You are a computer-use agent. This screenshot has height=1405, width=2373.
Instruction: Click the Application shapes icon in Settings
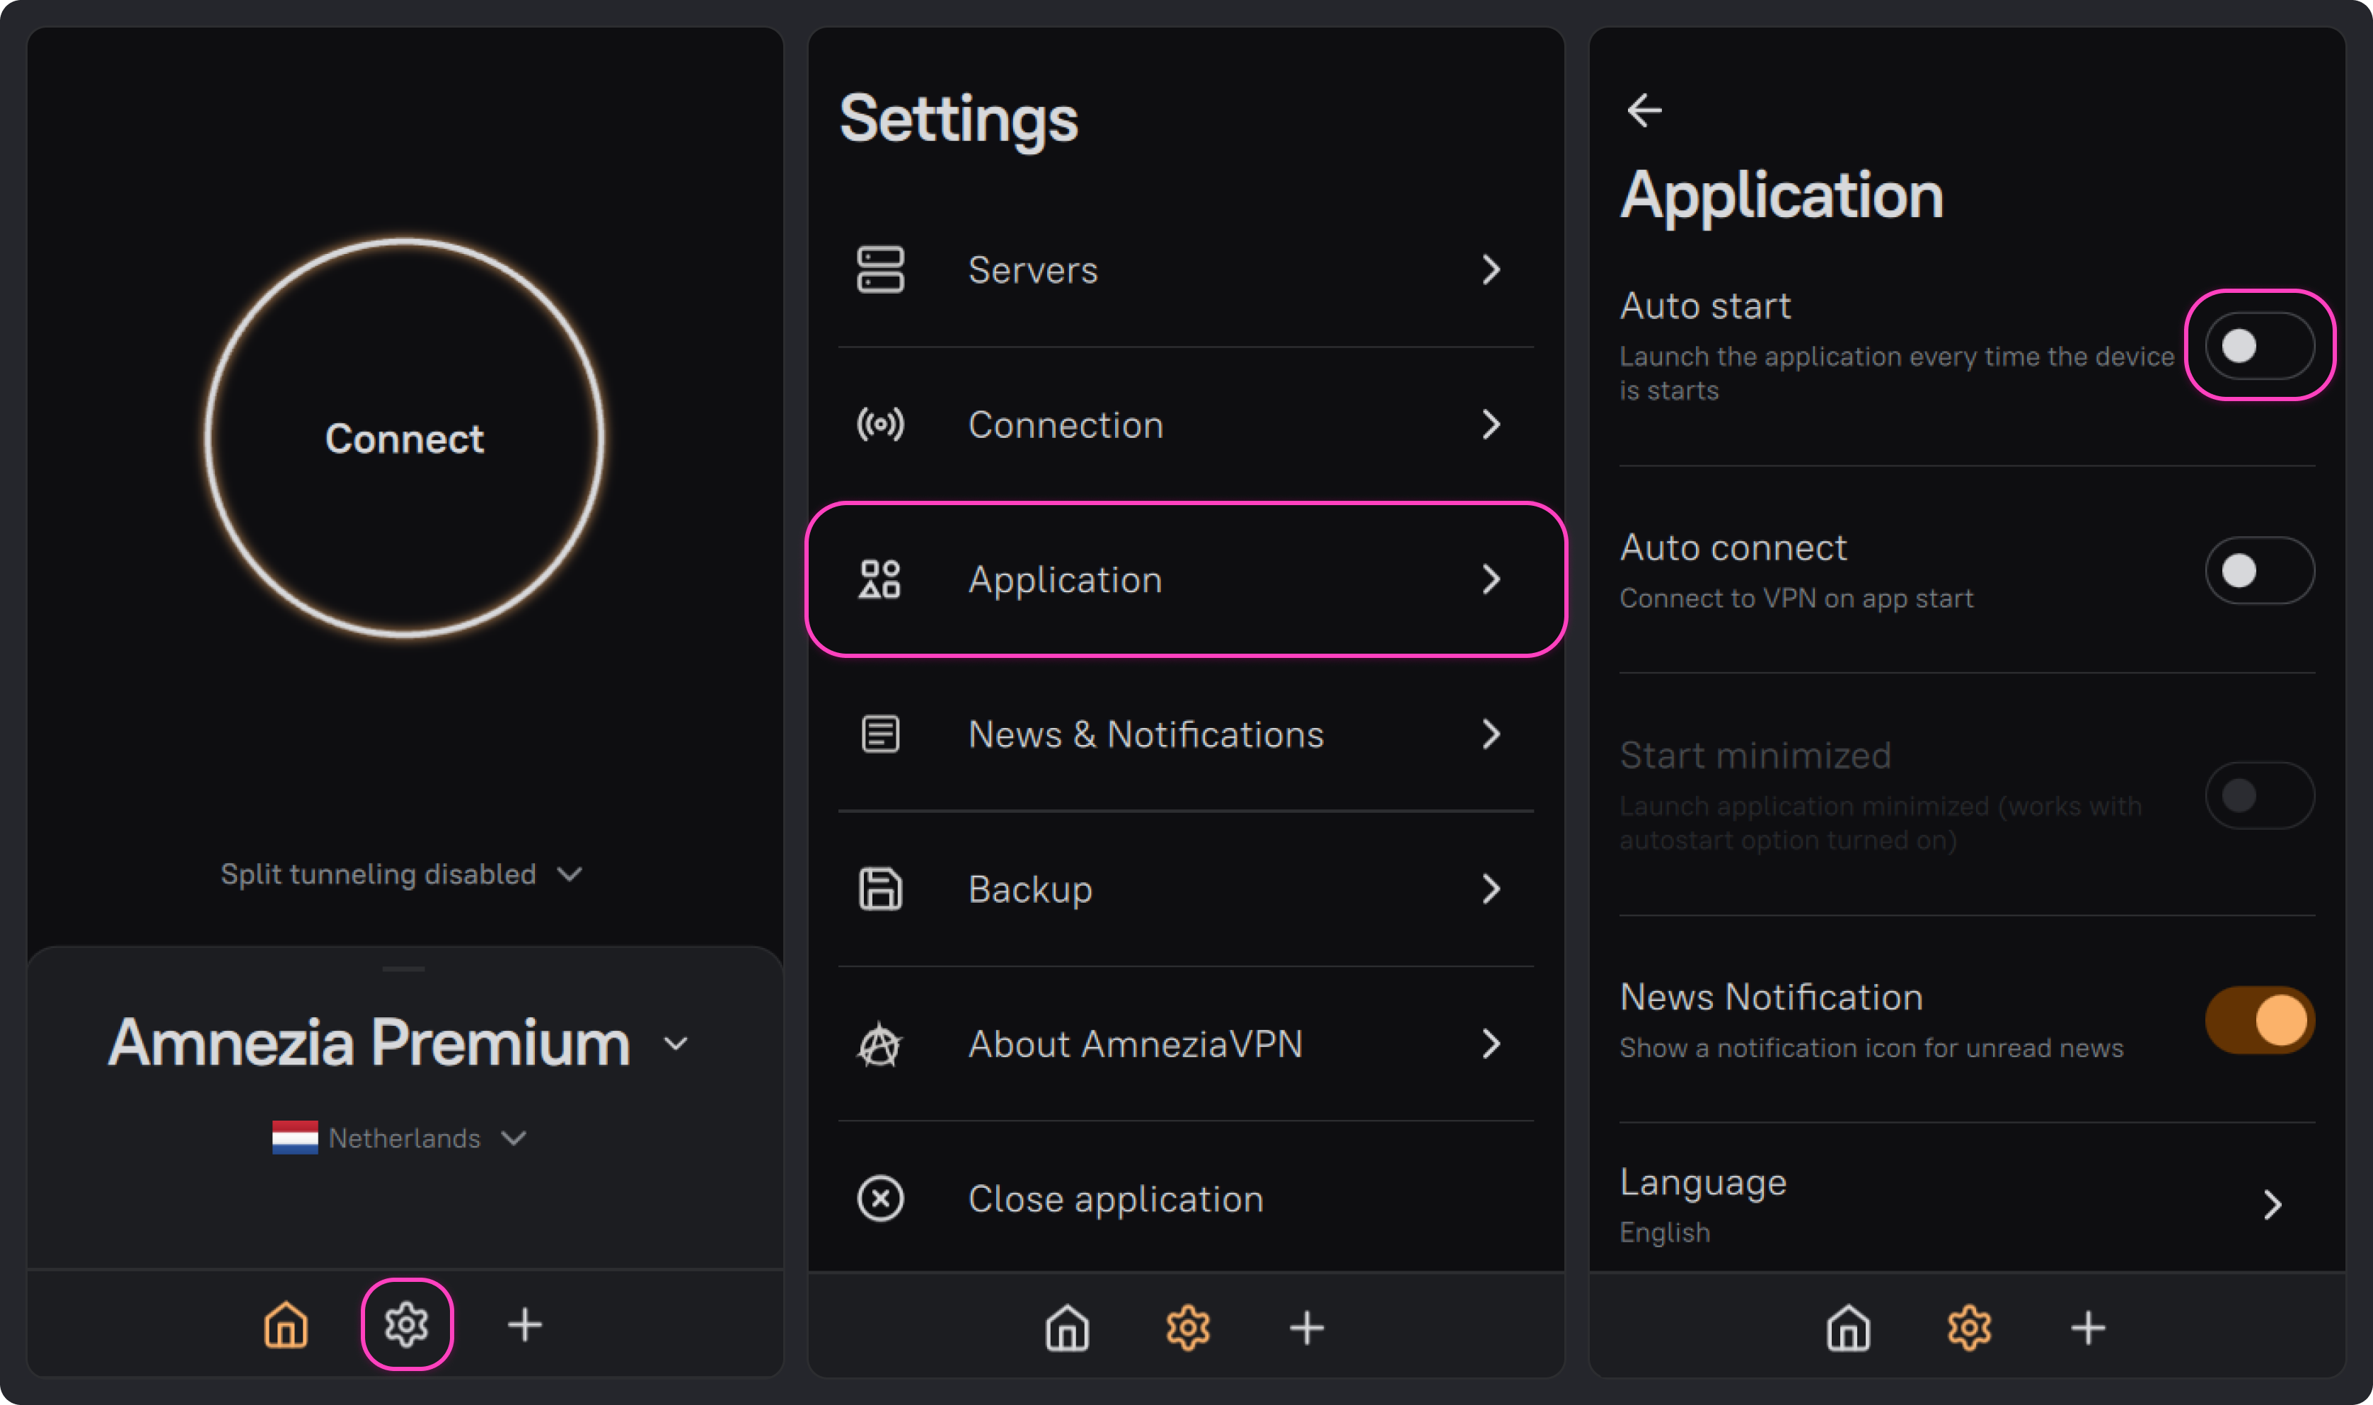880,579
